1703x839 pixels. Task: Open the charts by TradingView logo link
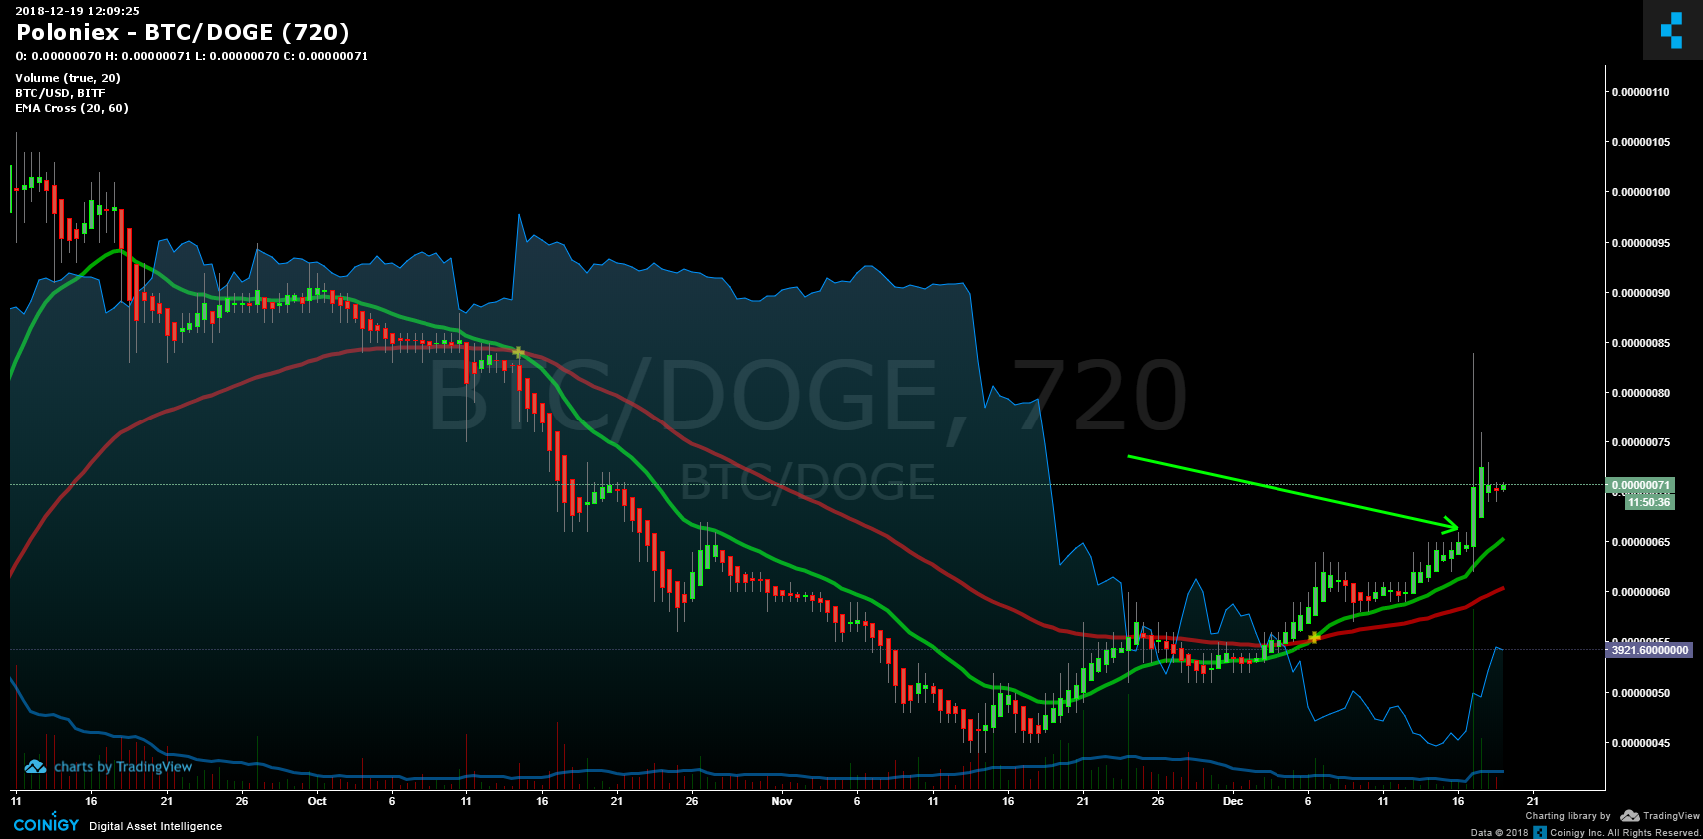pos(108,767)
